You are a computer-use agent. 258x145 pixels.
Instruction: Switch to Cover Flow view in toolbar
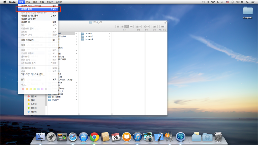tap(131, 27)
